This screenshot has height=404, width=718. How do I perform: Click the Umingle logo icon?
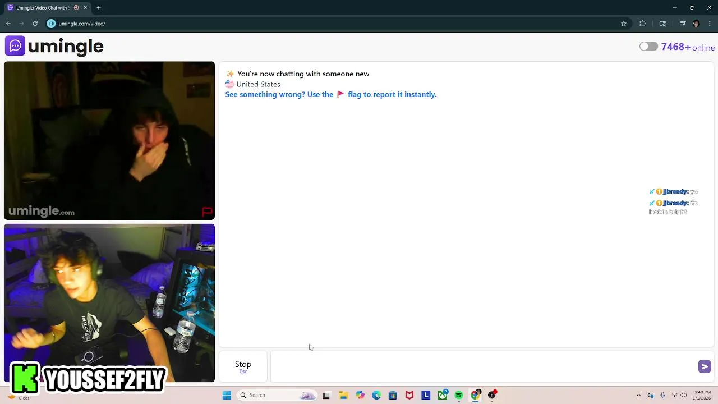click(x=15, y=46)
